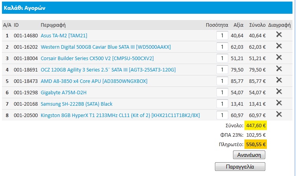Click the Αξία column header

point(239,25)
